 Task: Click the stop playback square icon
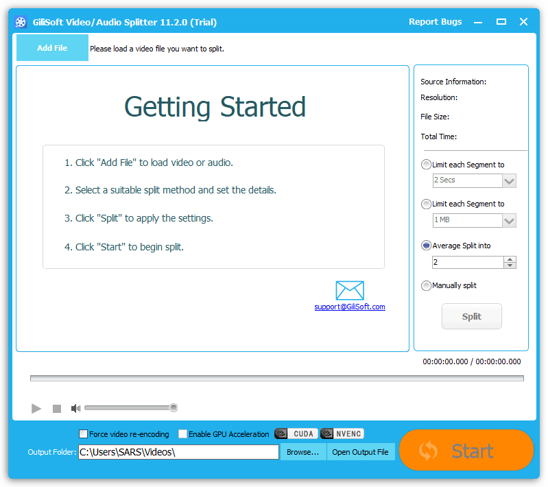[x=57, y=409]
